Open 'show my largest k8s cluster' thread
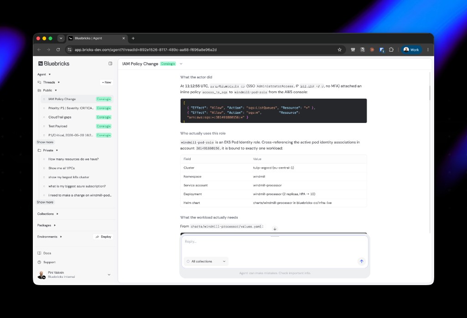 tap(76, 177)
